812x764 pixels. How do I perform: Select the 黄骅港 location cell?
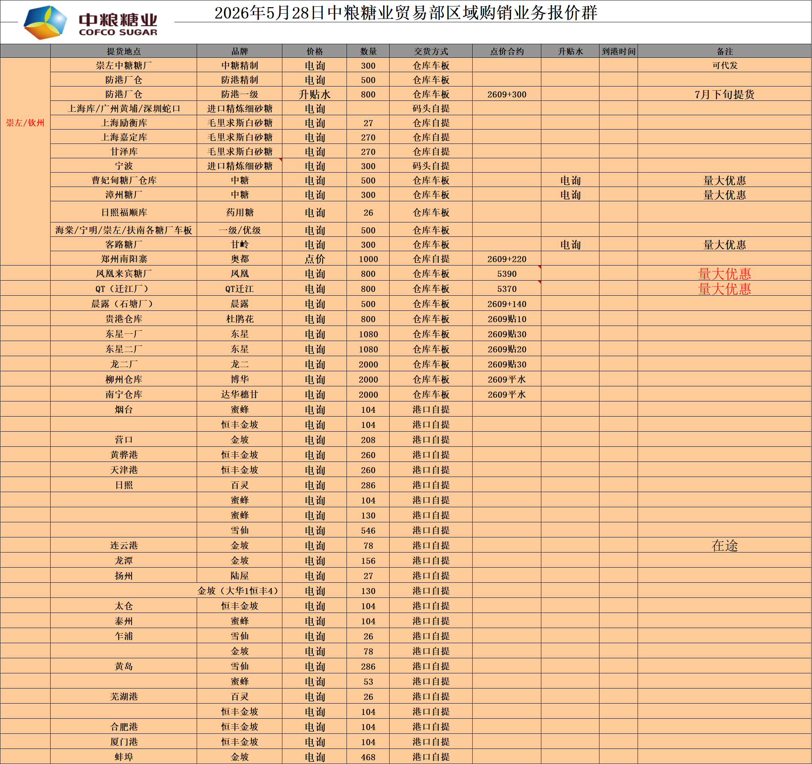tap(124, 454)
